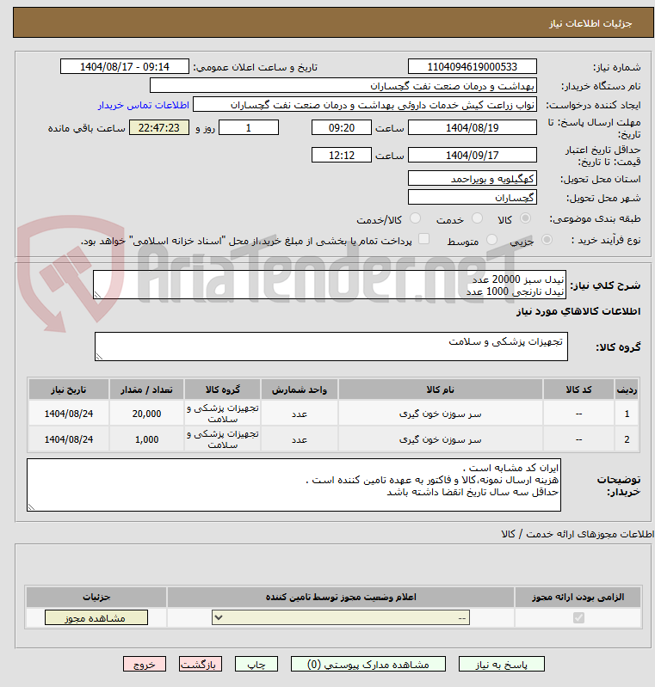
Task: Click the شرح کلی نیاز resize handle
Action: pos(98,295)
